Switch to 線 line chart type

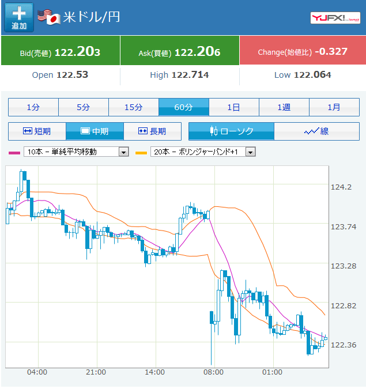tap(316, 131)
